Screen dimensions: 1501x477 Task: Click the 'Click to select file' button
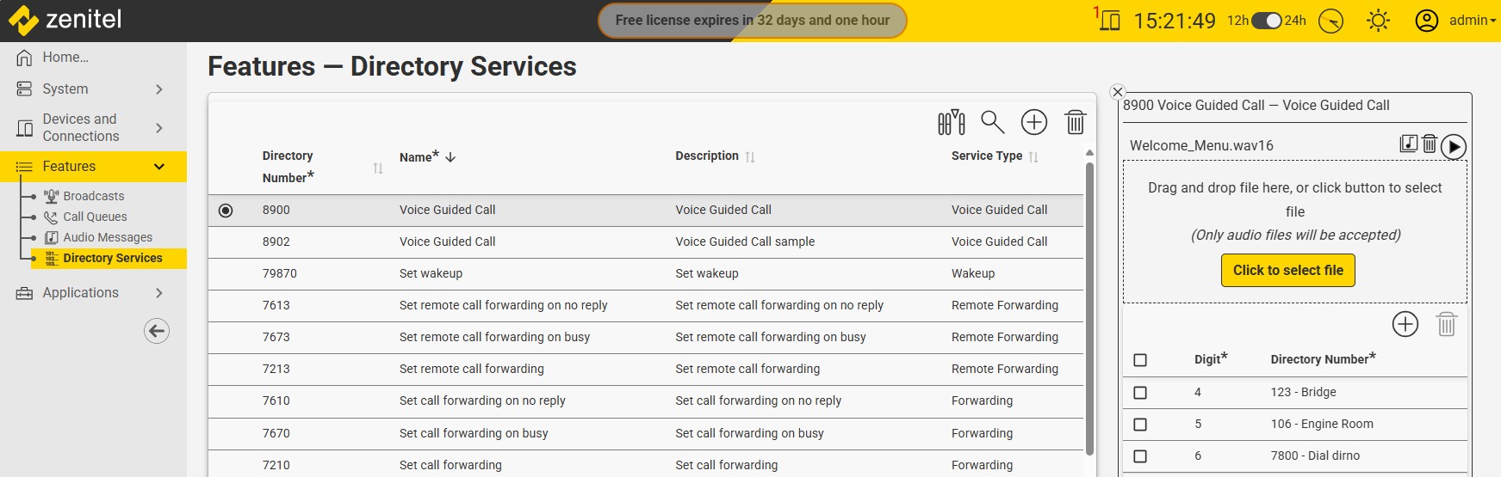coord(1288,270)
